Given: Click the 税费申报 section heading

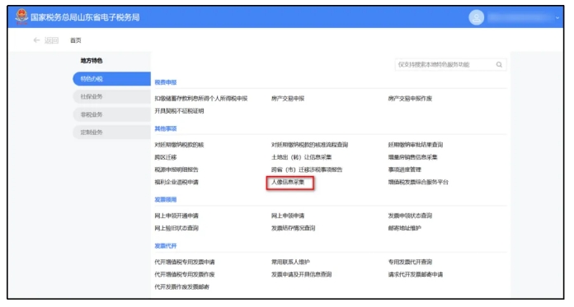Looking at the screenshot, I should (166, 82).
